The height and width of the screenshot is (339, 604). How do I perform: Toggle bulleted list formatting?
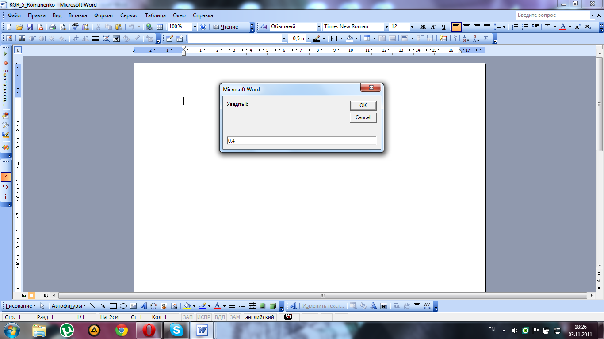[x=525, y=27]
